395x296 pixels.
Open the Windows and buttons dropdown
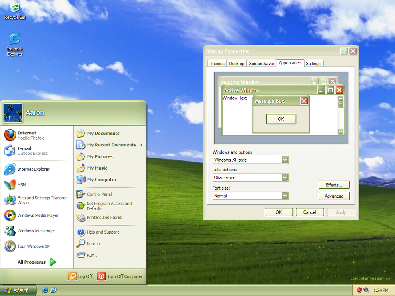(285, 160)
